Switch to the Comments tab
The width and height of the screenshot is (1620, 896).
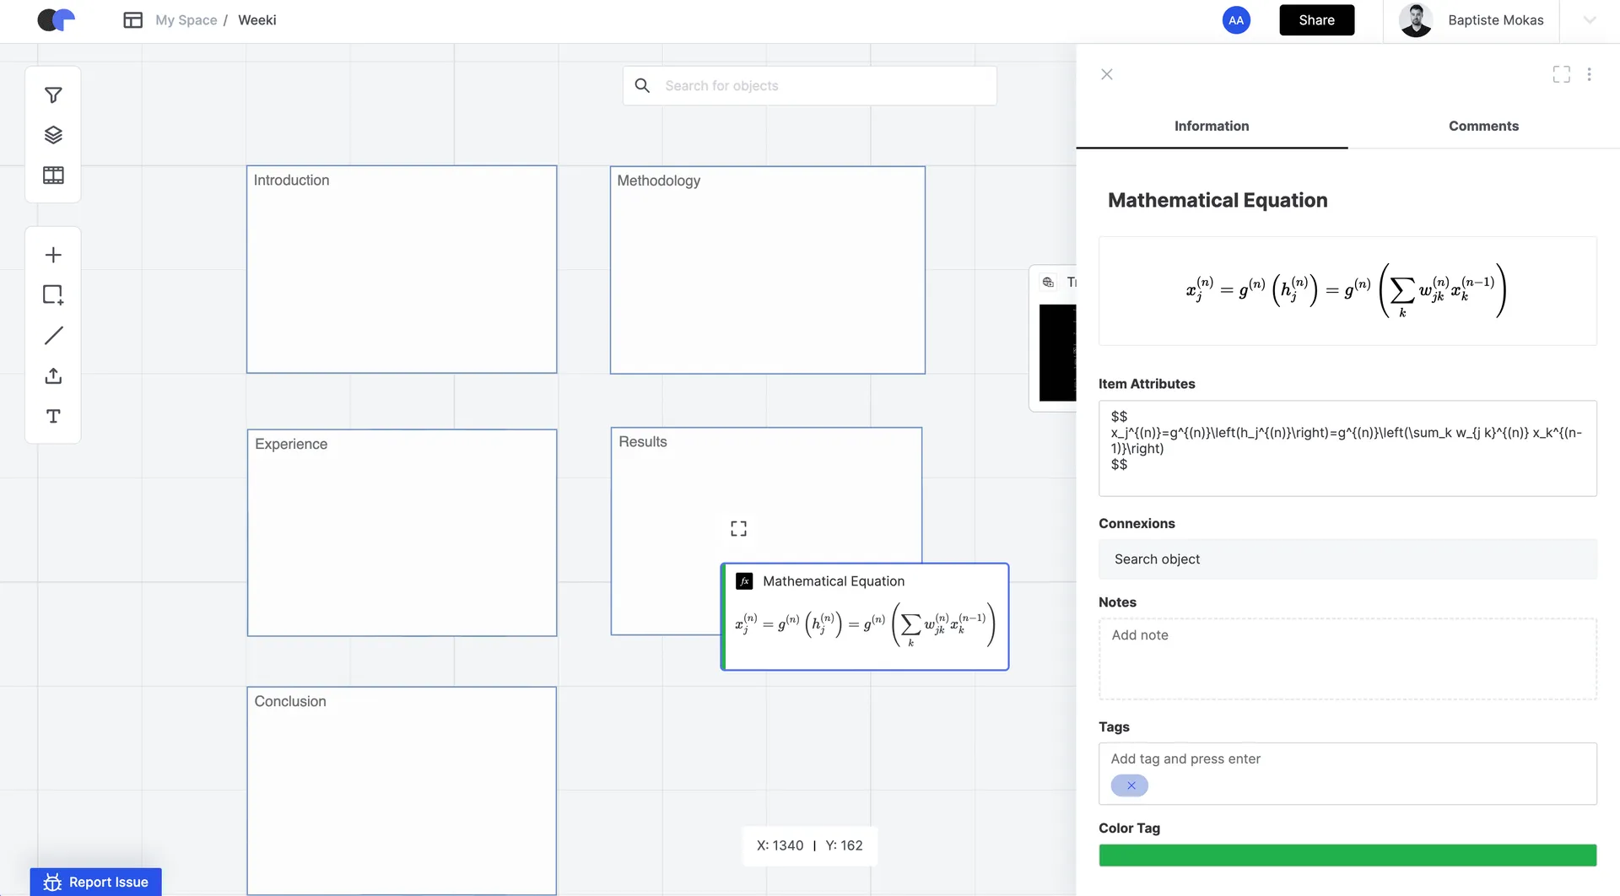click(x=1483, y=126)
